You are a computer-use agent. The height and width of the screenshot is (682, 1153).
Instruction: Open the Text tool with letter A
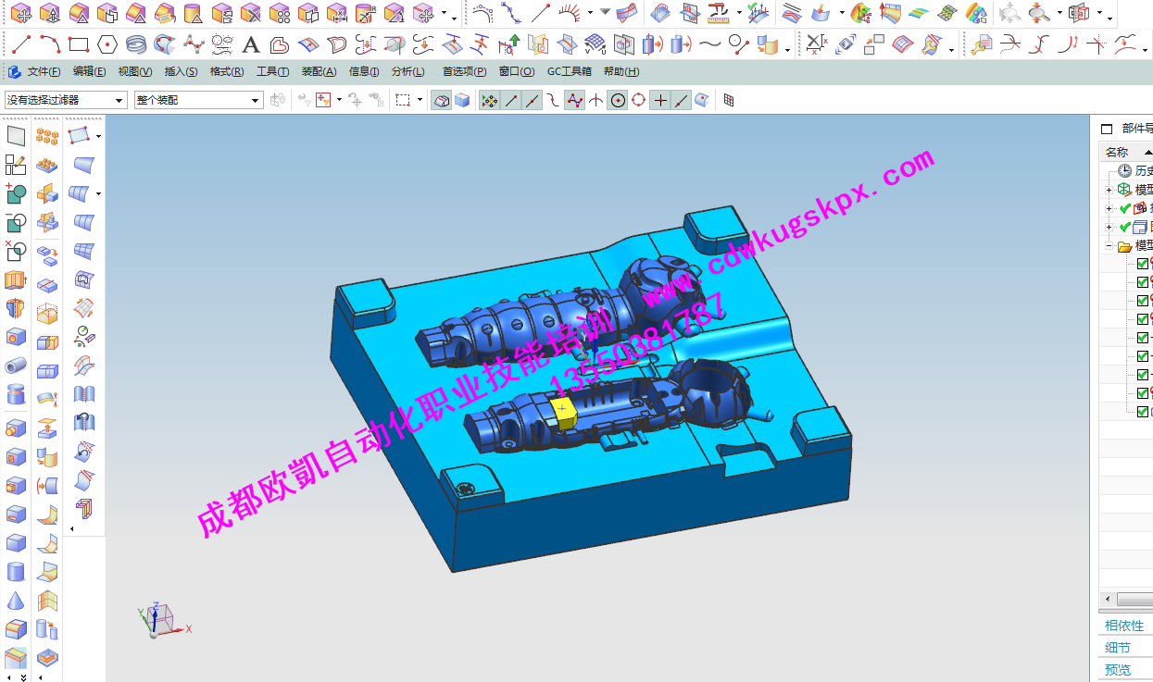[x=251, y=44]
